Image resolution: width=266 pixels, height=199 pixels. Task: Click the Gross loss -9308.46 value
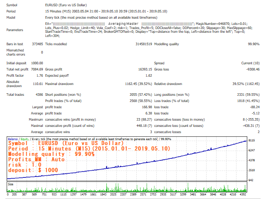[253, 69]
